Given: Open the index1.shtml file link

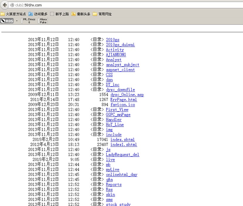Looking at the screenshot, I should click(x=124, y=144).
